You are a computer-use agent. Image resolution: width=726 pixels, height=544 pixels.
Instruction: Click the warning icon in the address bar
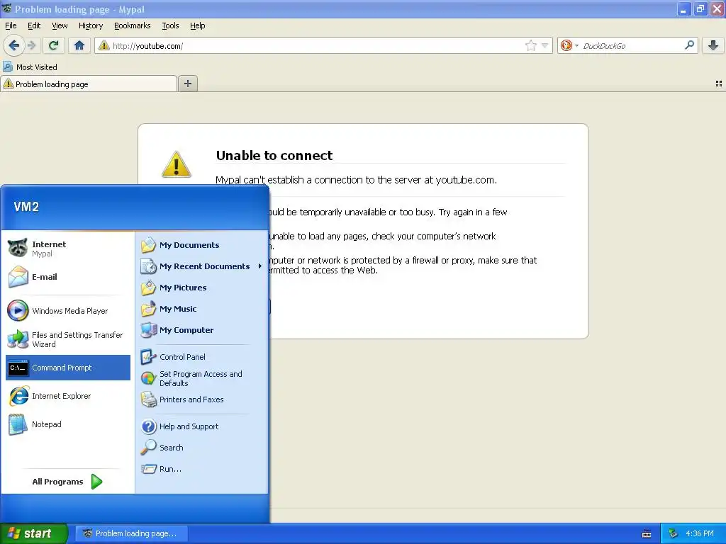pyautogui.click(x=104, y=45)
